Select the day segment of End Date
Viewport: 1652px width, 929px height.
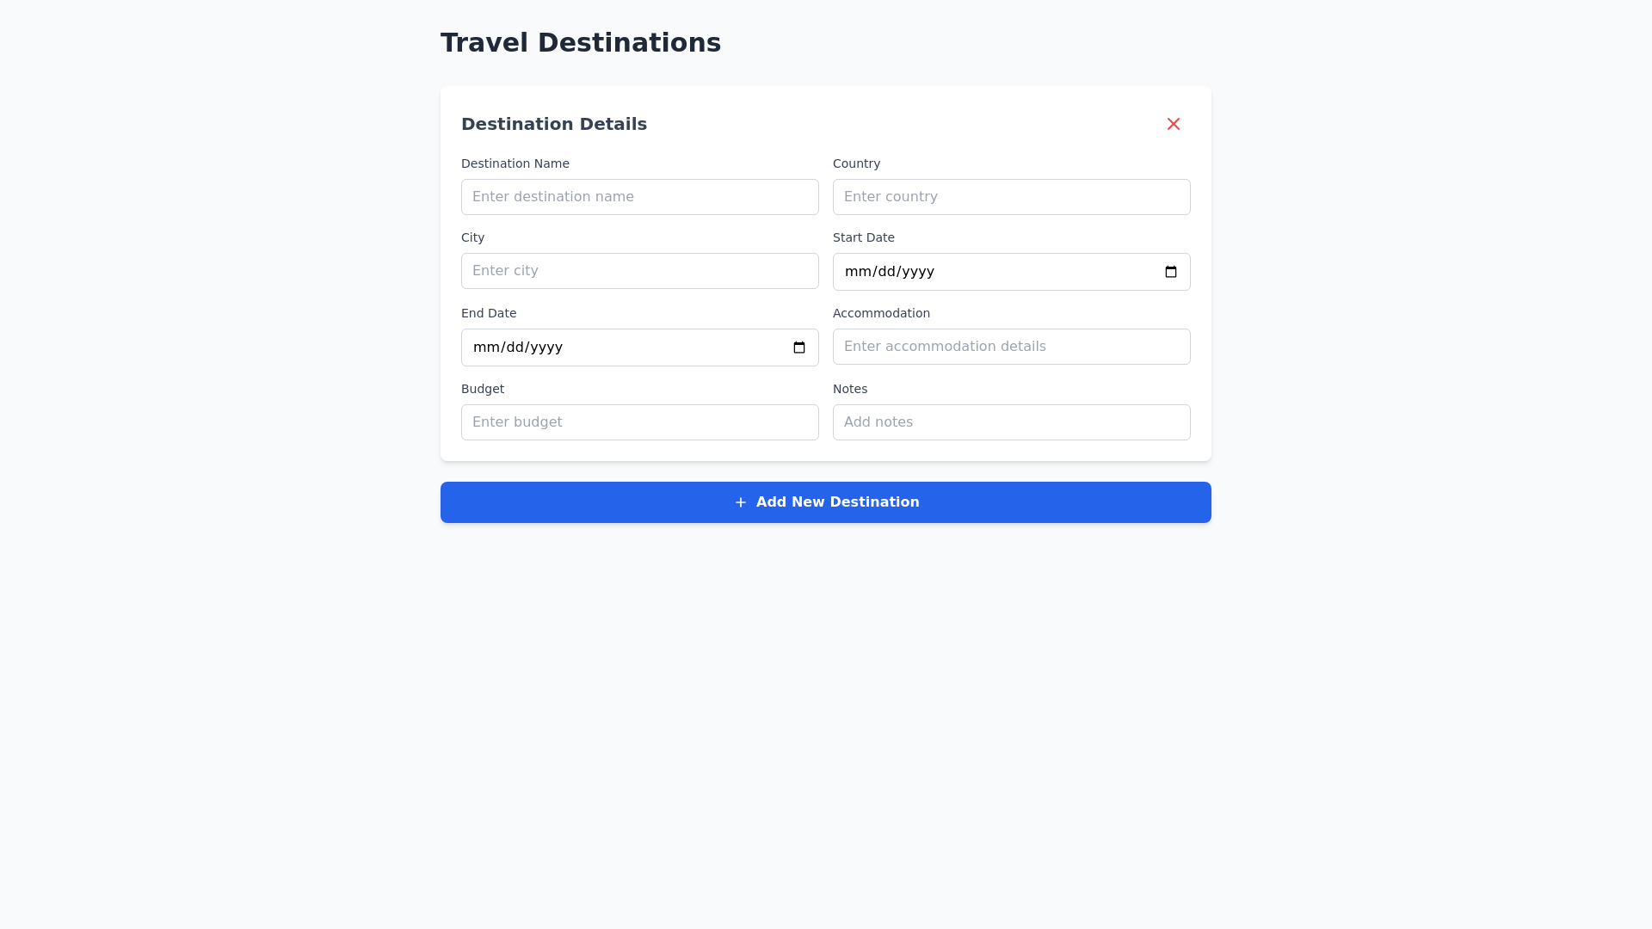[515, 348]
